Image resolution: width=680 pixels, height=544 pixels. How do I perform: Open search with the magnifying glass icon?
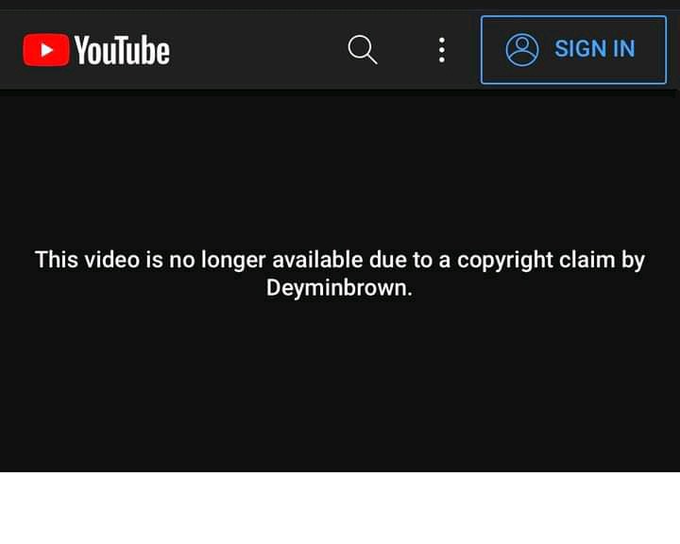[x=362, y=50]
